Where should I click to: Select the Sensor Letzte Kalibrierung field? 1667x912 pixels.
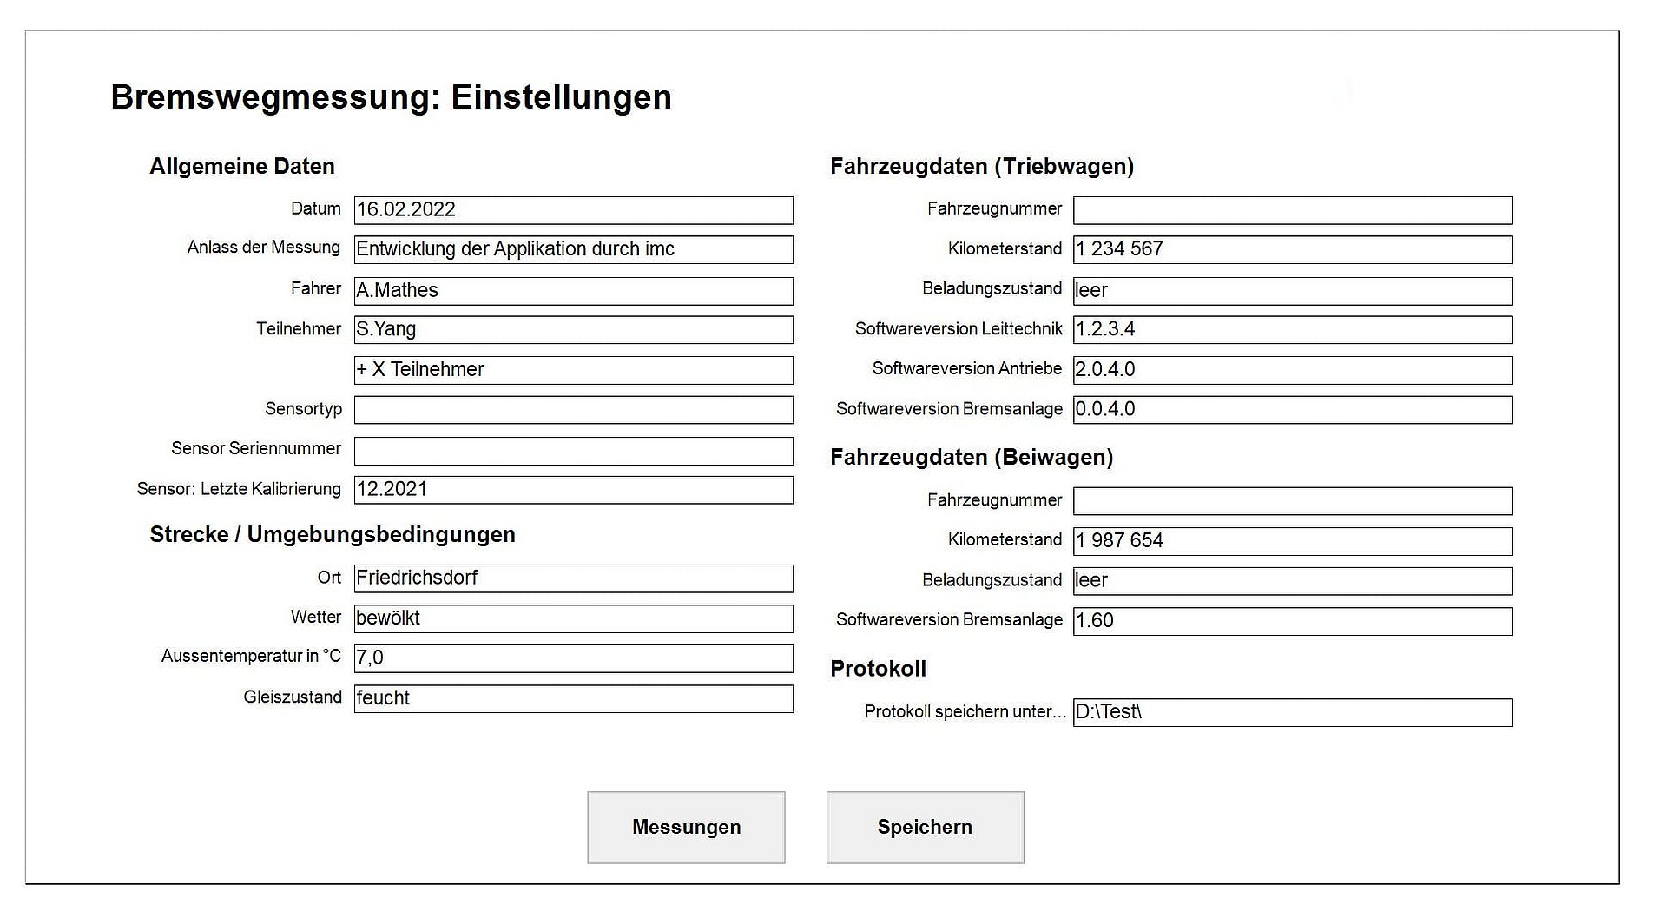tap(573, 489)
